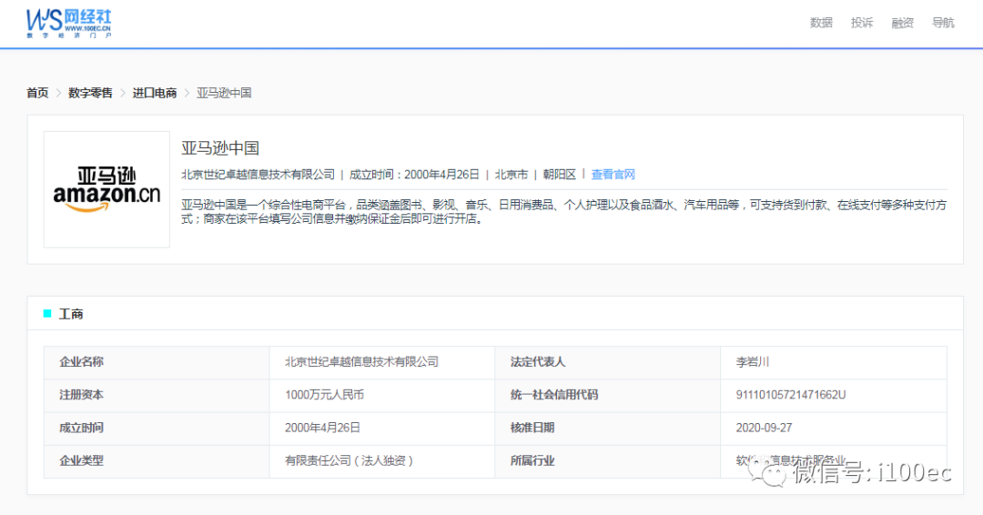Open the 投诉 navigation item
This screenshot has width=983, height=515.
[x=862, y=23]
